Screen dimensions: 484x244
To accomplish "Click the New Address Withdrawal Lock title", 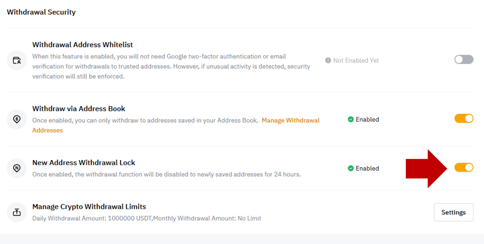I will click(83, 162).
